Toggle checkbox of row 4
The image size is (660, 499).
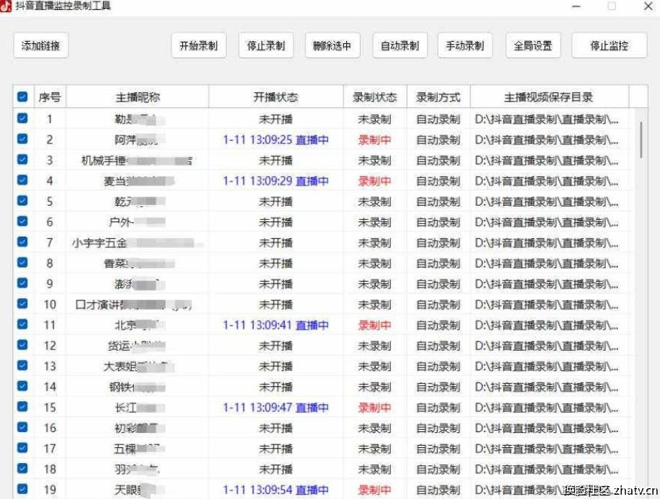tap(23, 180)
